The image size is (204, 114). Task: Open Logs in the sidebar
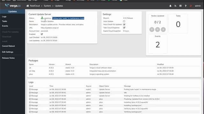click(4, 16)
